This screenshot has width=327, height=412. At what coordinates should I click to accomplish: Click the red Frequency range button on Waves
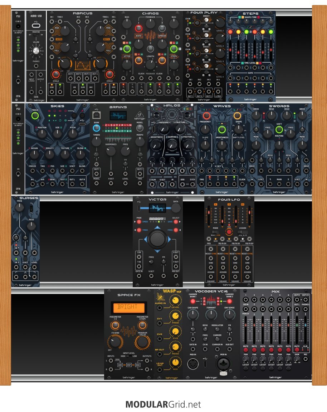206,116
